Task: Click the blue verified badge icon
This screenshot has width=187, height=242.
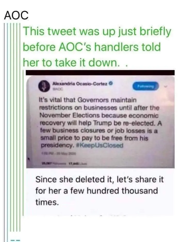Action: [x=111, y=84]
